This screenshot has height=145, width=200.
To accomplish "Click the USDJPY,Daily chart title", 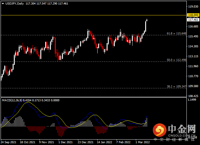I will click(14, 4).
